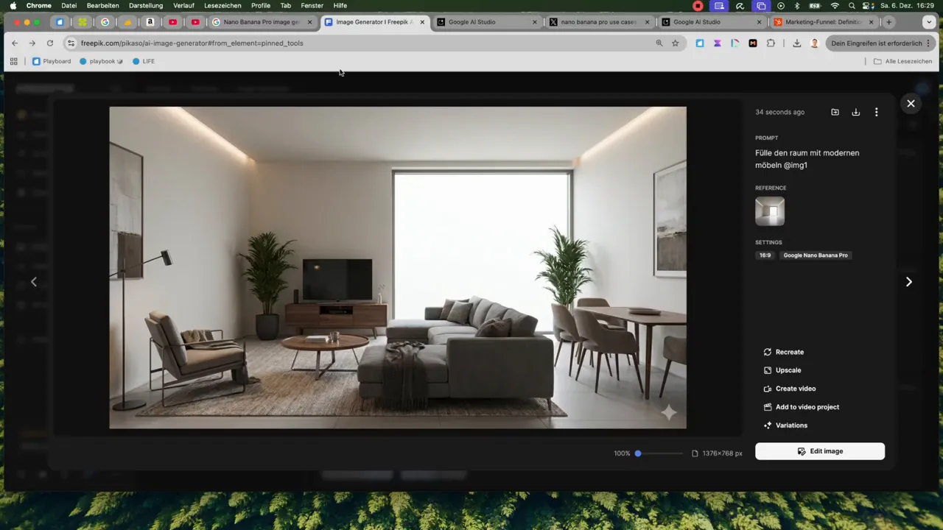Show the next generated image

(x=908, y=281)
